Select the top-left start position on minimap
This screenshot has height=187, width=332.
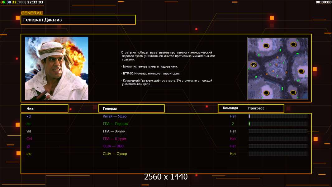(x=266, y=46)
